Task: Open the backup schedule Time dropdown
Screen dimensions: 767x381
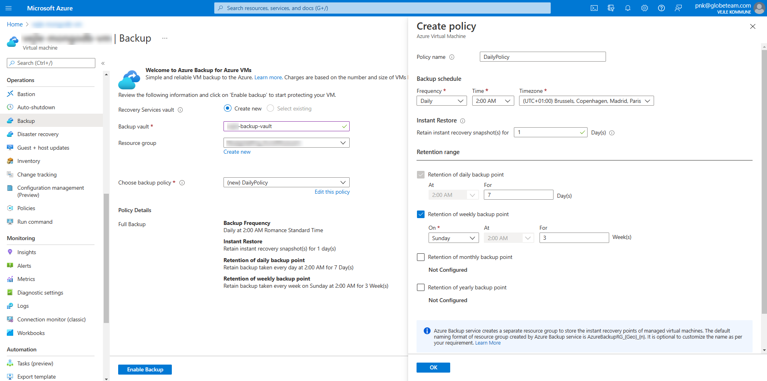Action: coord(493,101)
